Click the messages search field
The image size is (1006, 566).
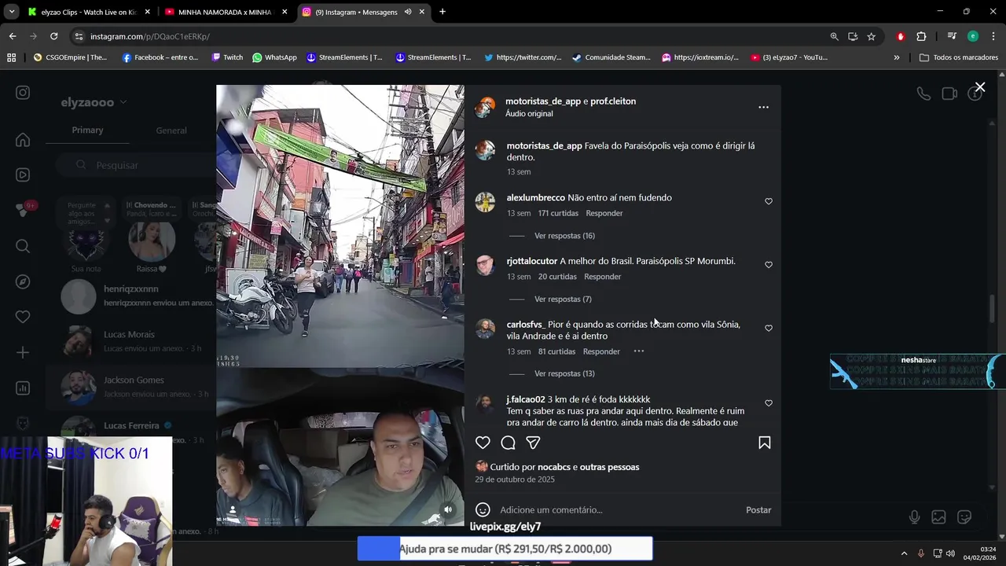click(x=134, y=165)
